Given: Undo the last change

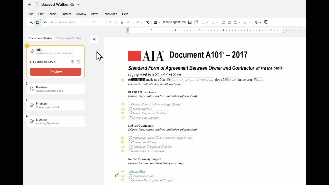Looking at the screenshot, I should click(x=45, y=22).
